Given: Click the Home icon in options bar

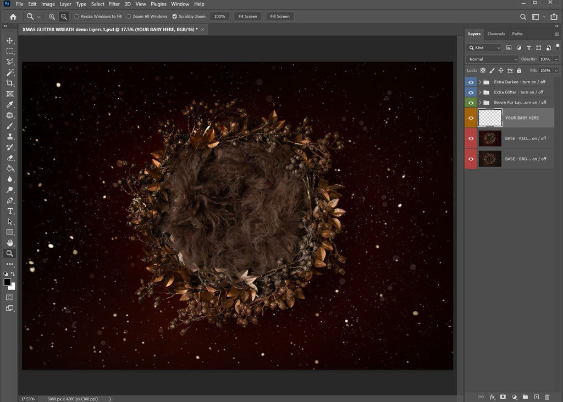Looking at the screenshot, I should (x=13, y=16).
